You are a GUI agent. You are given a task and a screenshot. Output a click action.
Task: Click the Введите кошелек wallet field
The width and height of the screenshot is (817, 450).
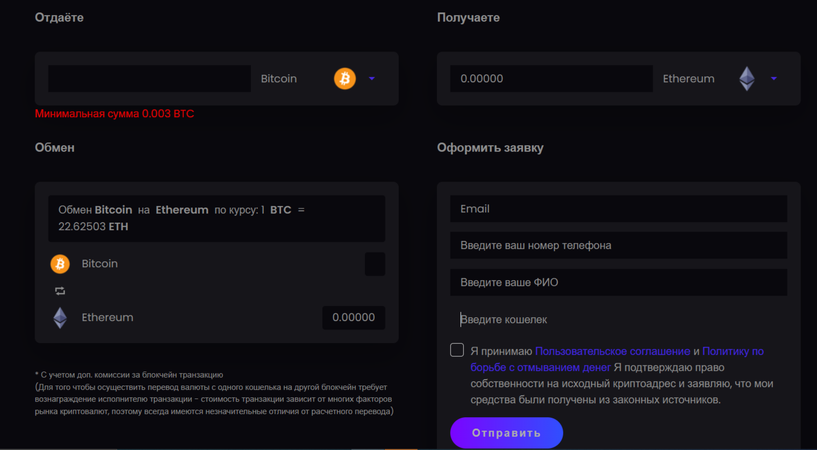(619, 319)
